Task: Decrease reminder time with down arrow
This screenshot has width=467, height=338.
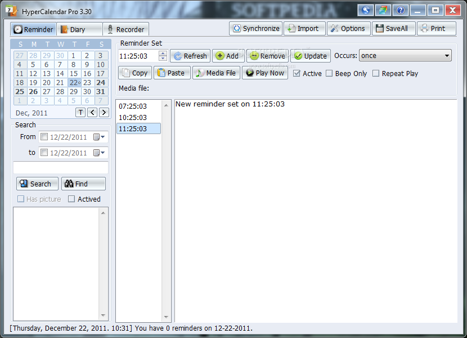Action: (163, 59)
